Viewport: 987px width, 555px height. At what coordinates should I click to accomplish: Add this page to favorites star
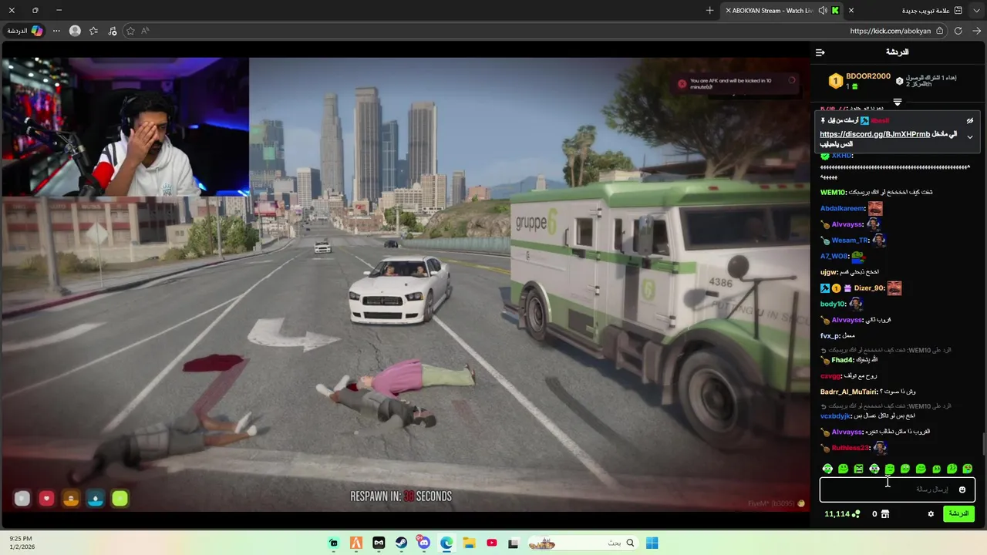(130, 31)
